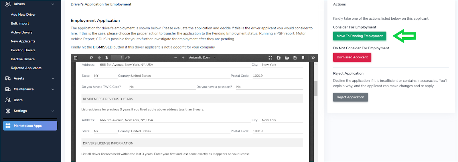Click 'RESIDENCES PREVIOUS 3 YEARS' heading
The image size is (458, 162).
tap(108, 99)
